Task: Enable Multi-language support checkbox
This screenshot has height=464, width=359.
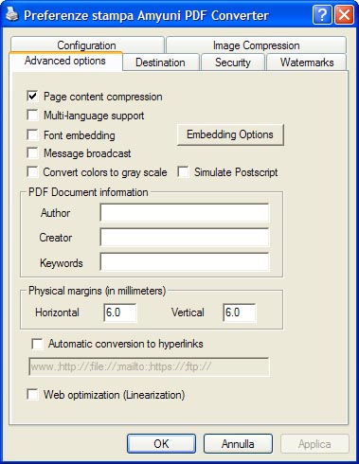Action: click(33, 116)
